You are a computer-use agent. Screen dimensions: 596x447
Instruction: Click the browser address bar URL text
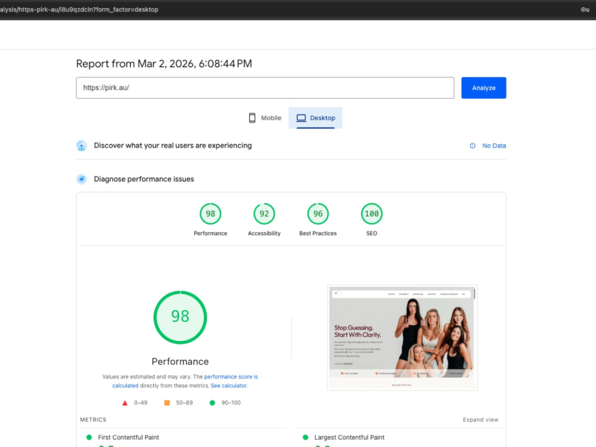point(79,10)
